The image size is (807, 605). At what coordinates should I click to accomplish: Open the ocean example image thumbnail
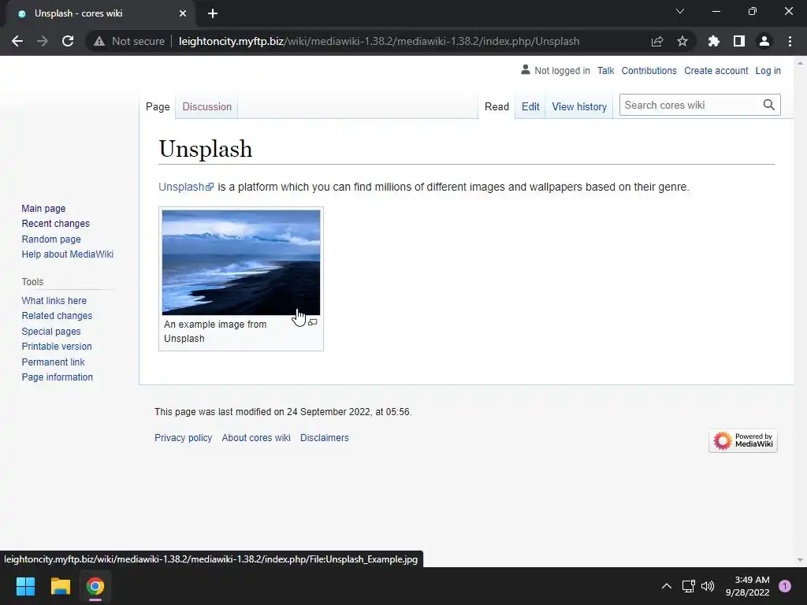click(241, 262)
